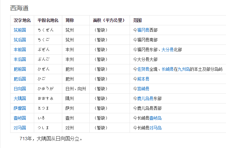Open the 大分县 link

point(167,50)
